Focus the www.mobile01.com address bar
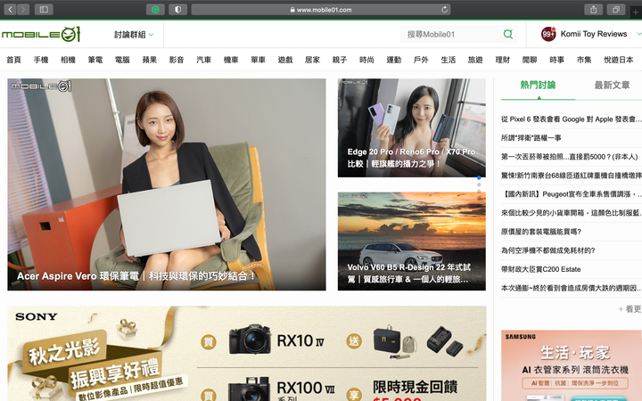The height and width of the screenshot is (401, 642). [321, 10]
